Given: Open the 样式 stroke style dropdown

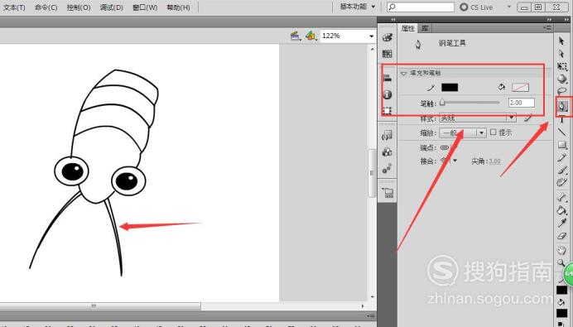Looking at the screenshot, I should pos(511,118).
